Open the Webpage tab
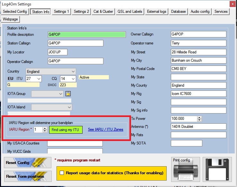The height and width of the screenshot is (187, 237). tap(10, 19)
